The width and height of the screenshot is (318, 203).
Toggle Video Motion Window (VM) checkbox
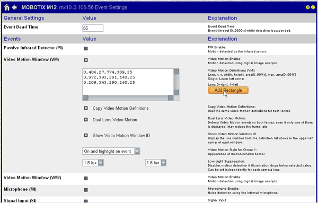[86, 60]
